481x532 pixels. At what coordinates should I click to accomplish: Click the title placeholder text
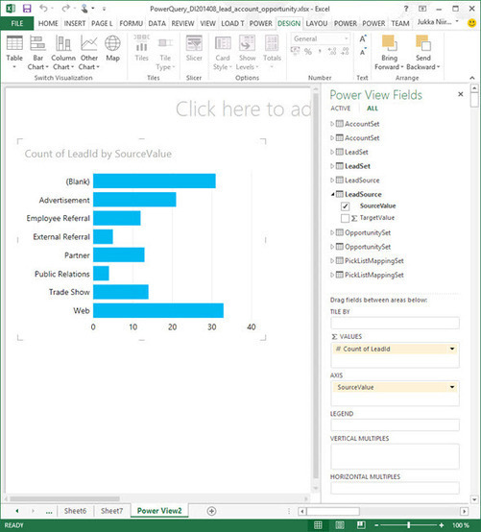point(243,109)
